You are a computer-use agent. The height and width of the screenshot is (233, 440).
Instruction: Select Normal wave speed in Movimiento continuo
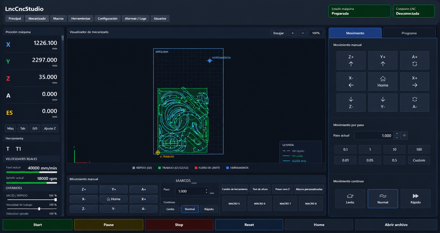tap(383, 199)
